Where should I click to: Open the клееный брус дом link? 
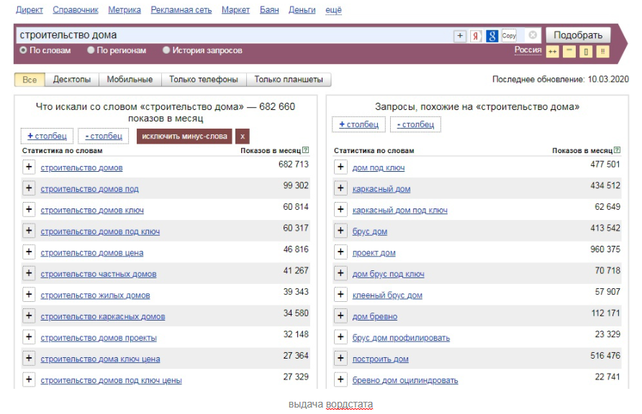click(x=387, y=295)
